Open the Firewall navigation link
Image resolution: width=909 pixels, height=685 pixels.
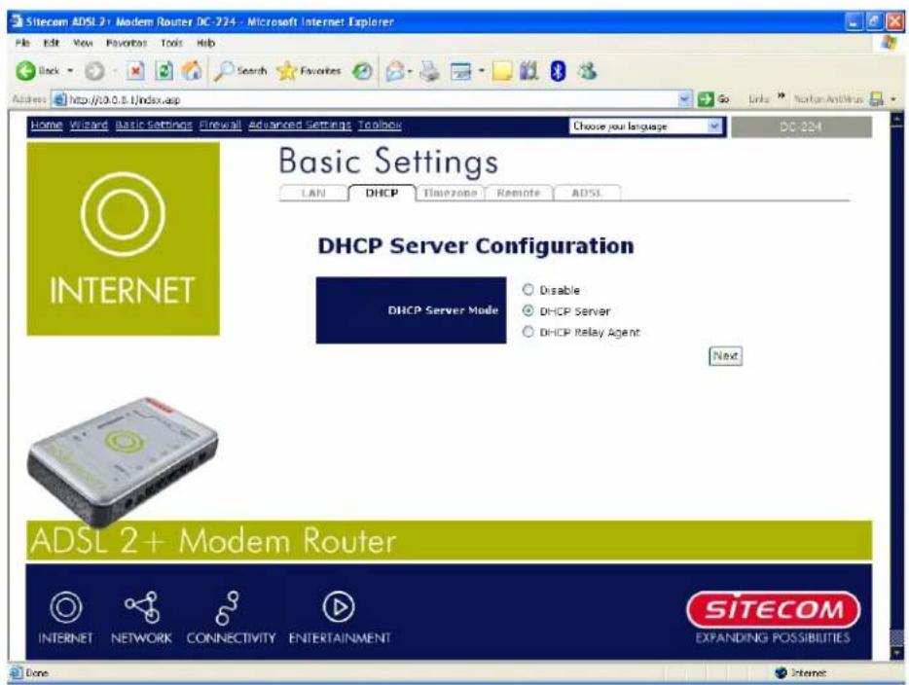click(x=220, y=126)
